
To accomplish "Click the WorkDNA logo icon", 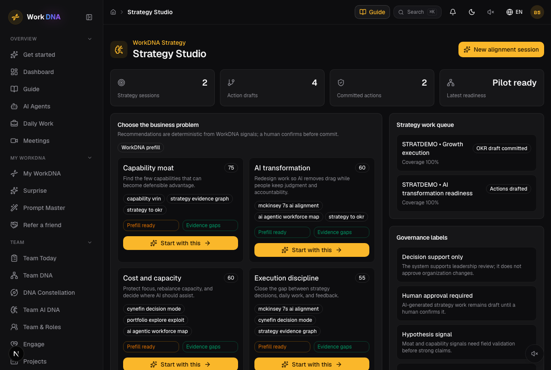I will click(15, 17).
